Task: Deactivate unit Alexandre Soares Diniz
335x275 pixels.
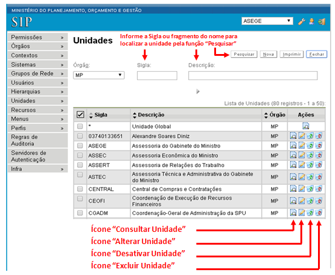Action: point(310,136)
